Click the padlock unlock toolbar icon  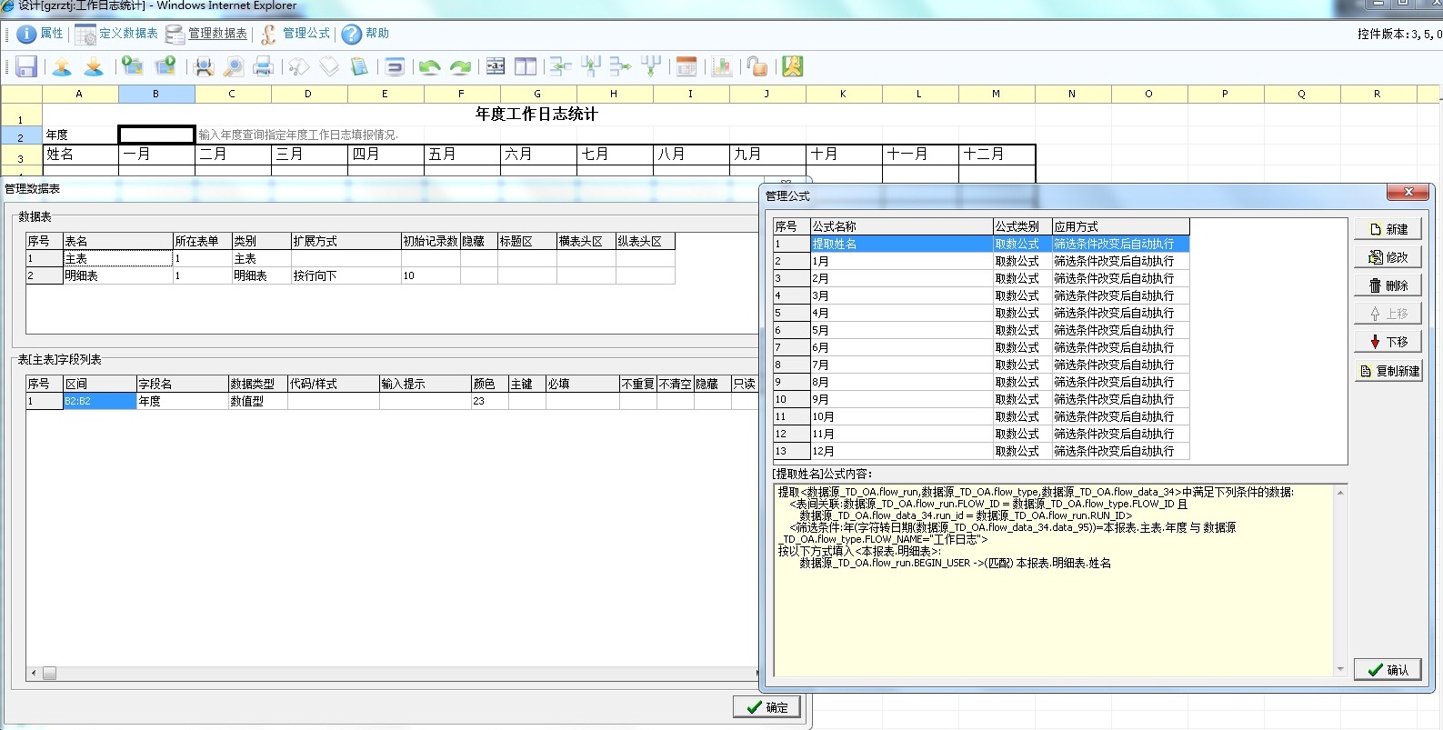pyautogui.click(x=757, y=66)
